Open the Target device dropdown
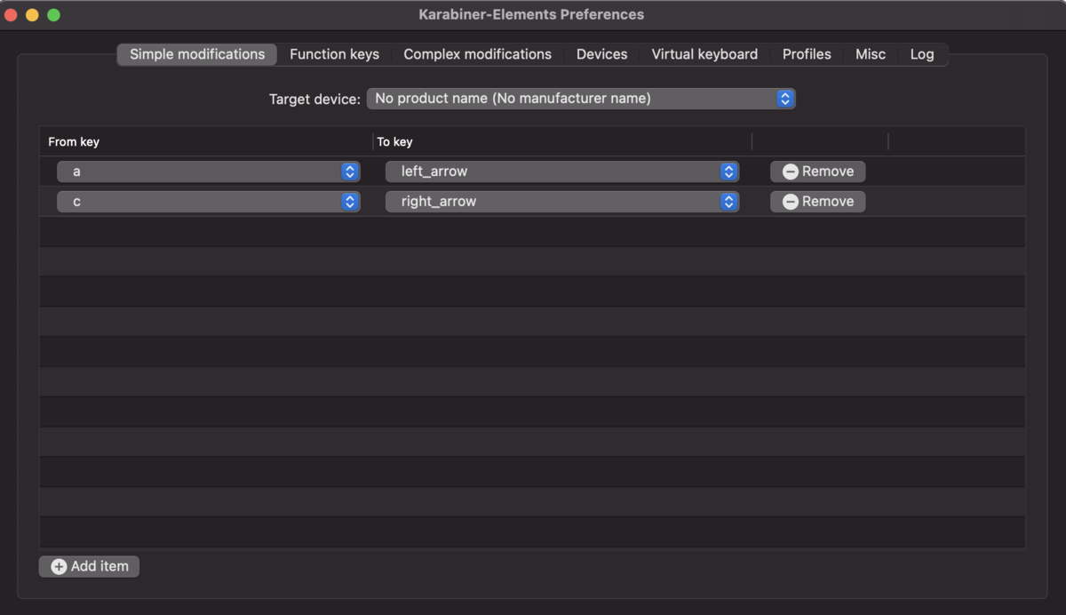This screenshot has height=615, width=1066. click(x=581, y=99)
